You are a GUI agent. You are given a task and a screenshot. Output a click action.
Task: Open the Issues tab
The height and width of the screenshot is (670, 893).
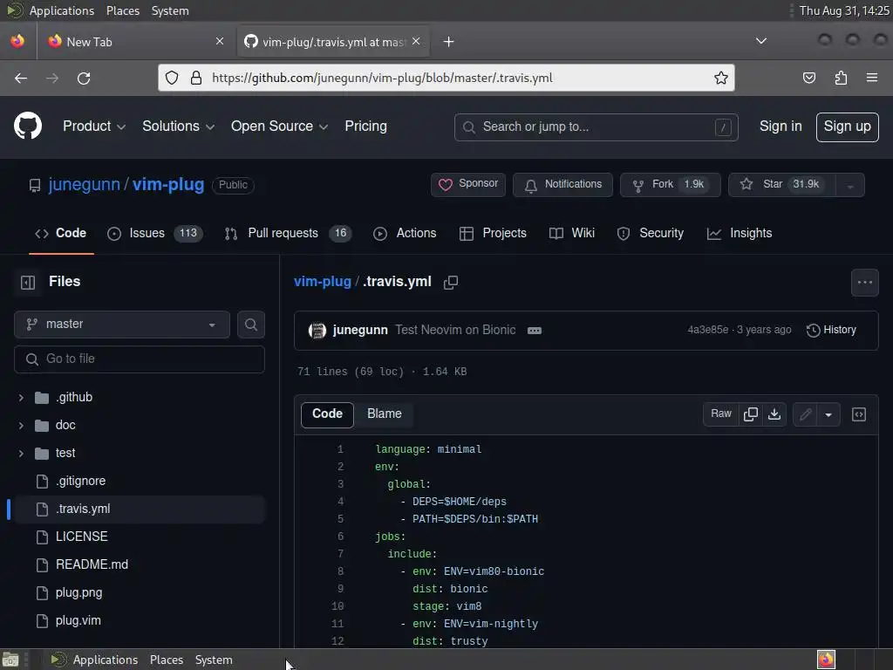(x=155, y=234)
